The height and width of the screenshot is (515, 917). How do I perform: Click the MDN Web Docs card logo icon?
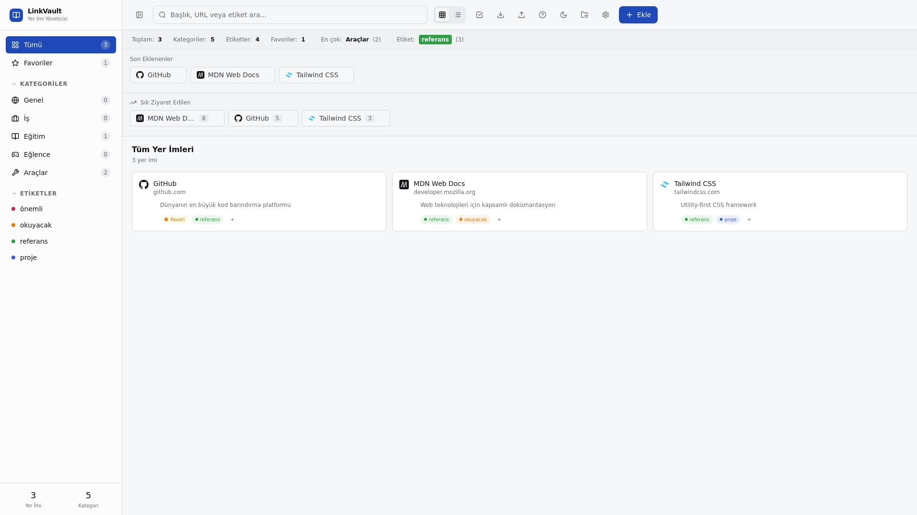(404, 185)
